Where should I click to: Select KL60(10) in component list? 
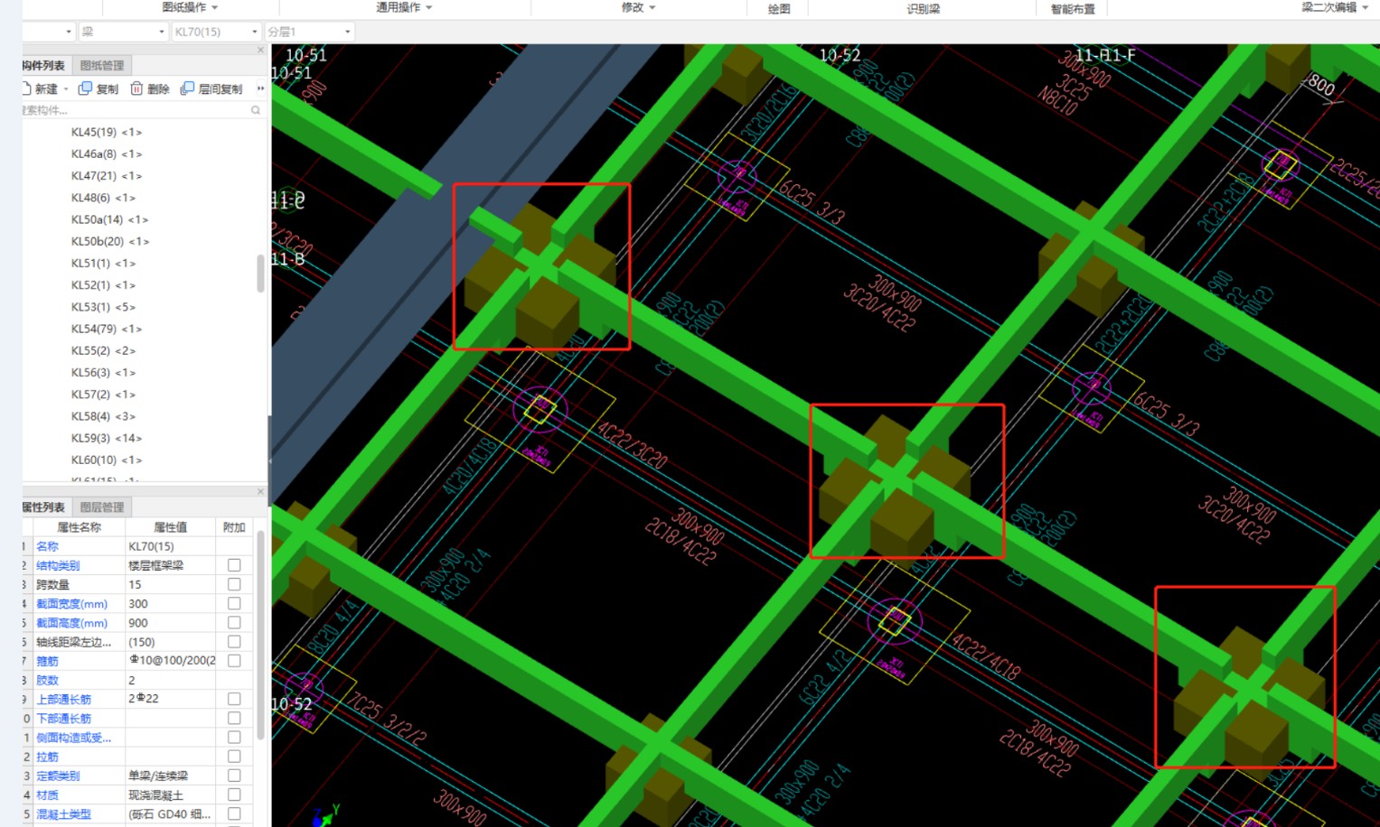click(x=107, y=460)
